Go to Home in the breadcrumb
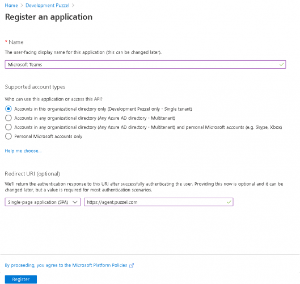Screen dimensions: 300x284 (11, 5)
